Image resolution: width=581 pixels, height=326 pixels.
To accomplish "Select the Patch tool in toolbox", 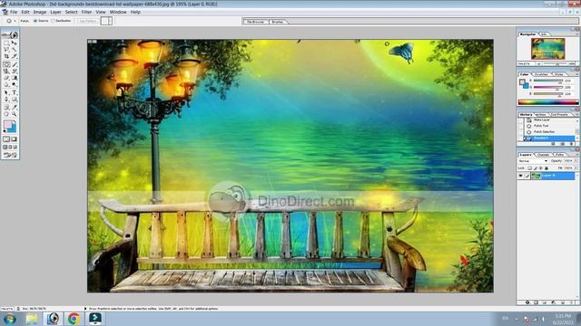I will click(6, 64).
